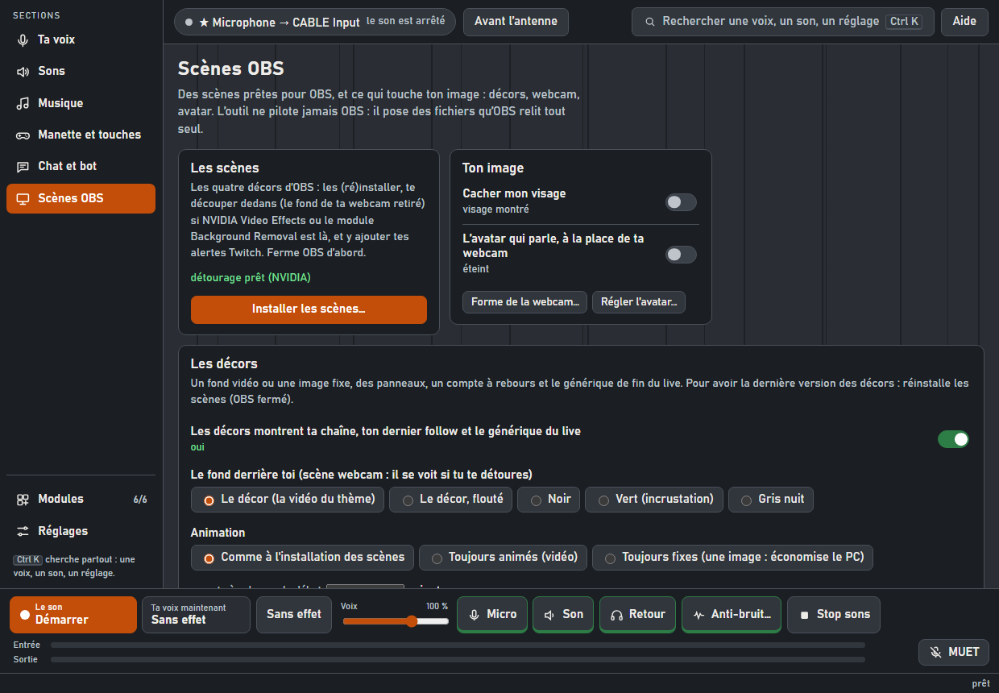This screenshot has height=693, width=999.
Task: Go to the Musique note icon
Action: tap(23, 103)
